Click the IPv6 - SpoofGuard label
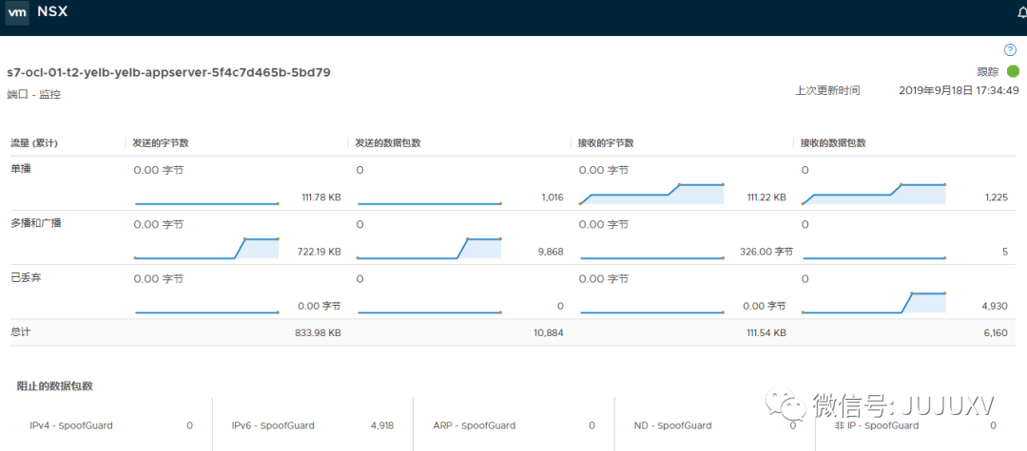The image size is (1027, 451). point(273,425)
